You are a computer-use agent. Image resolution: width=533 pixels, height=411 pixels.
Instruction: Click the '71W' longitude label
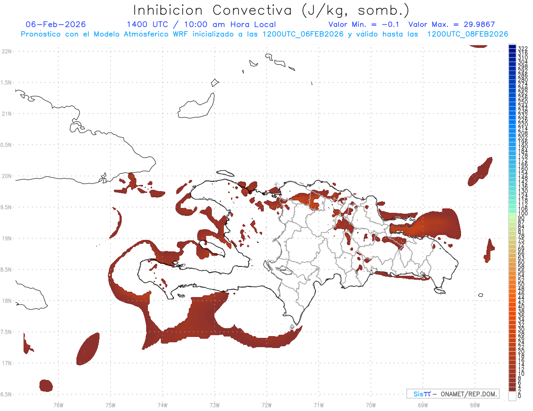coord(318,404)
